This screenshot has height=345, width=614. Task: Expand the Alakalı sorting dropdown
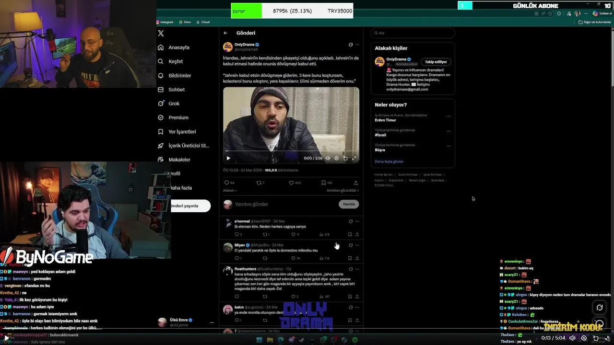[x=230, y=190]
